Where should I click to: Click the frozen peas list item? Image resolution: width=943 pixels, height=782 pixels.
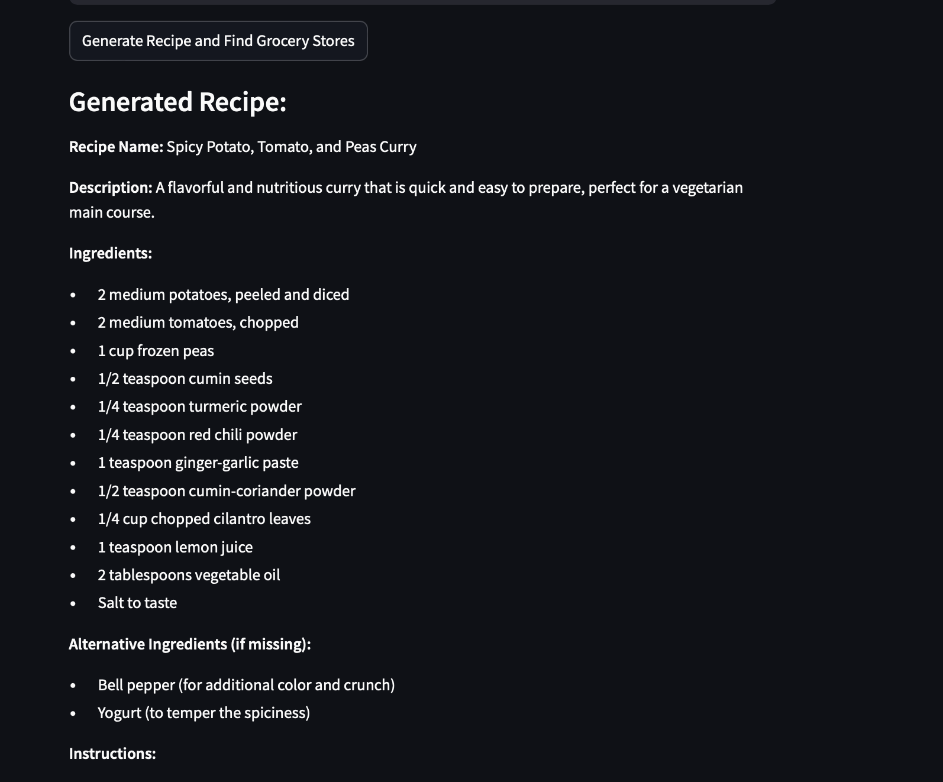point(156,351)
